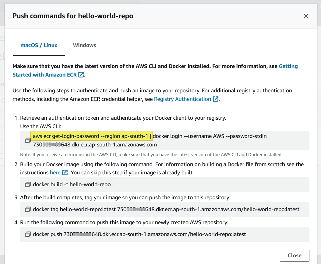Copy the docker push command

28,235
